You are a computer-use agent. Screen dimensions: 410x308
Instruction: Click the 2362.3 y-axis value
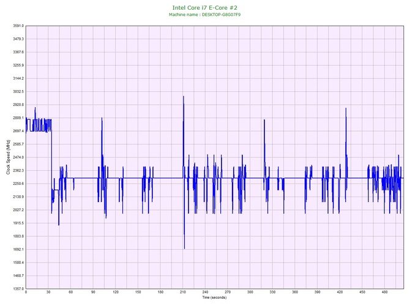[18, 170]
